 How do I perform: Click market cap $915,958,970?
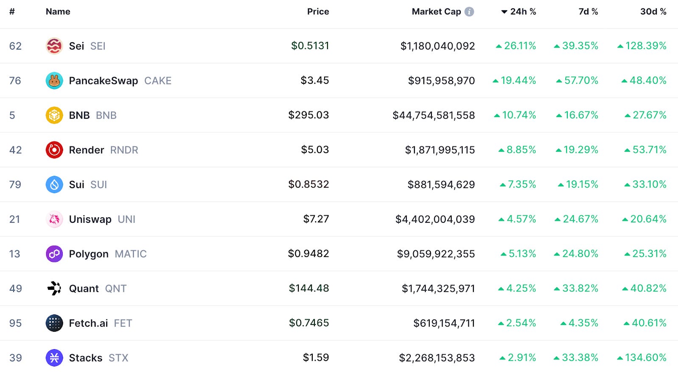coord(442,81)
